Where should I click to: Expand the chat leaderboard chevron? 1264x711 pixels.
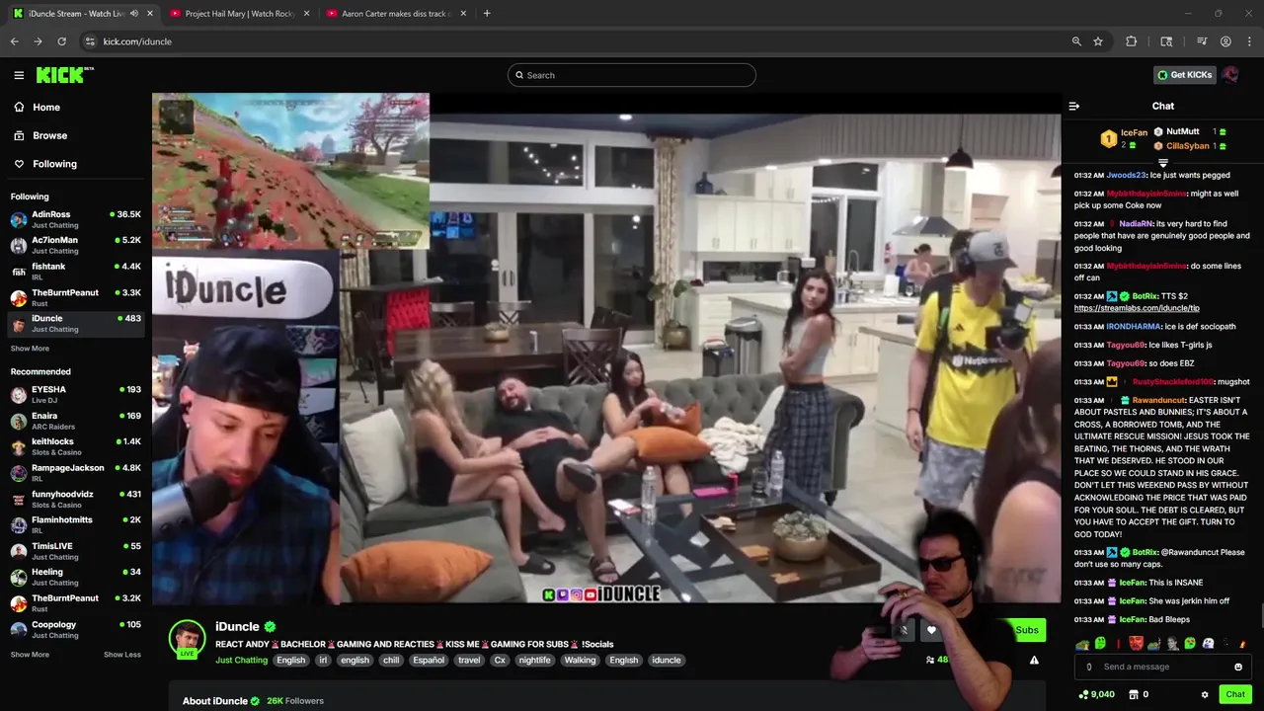pyautogui.click(x=1163, y=163)
